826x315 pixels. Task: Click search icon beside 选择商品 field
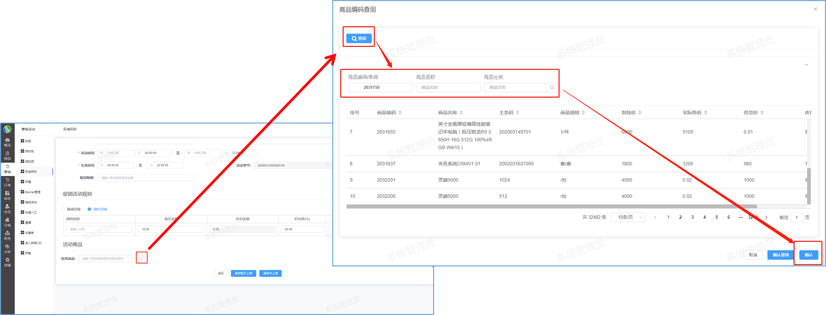[x=141, y=259]
